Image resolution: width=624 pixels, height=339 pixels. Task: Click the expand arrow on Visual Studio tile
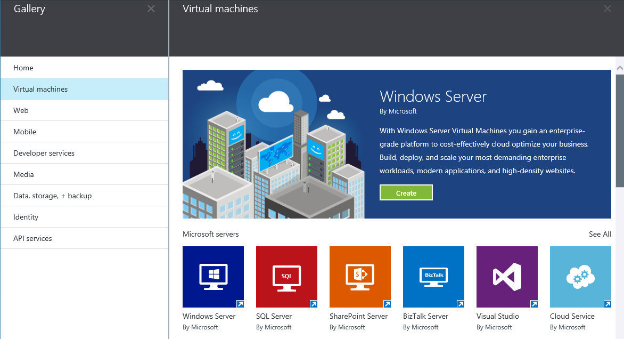click(x=533, y=304)
